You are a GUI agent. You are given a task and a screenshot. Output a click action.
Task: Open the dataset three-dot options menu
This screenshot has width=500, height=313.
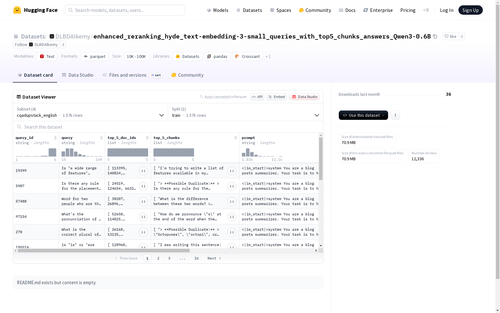(x=395, y=115)
